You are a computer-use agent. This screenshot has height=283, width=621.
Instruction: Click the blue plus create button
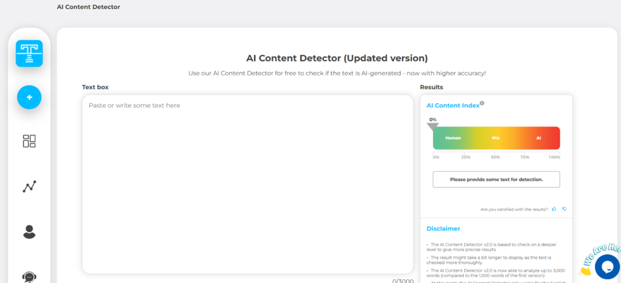pos(29,97)
